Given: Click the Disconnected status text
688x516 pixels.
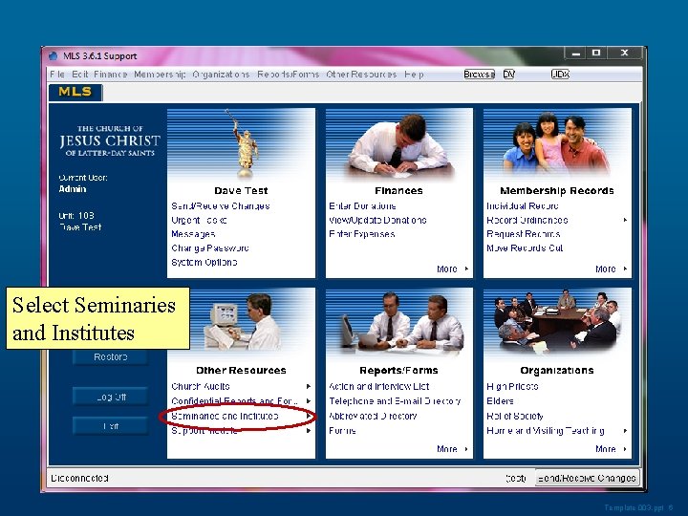Looking at the screenshot, I should pos(79,478).
